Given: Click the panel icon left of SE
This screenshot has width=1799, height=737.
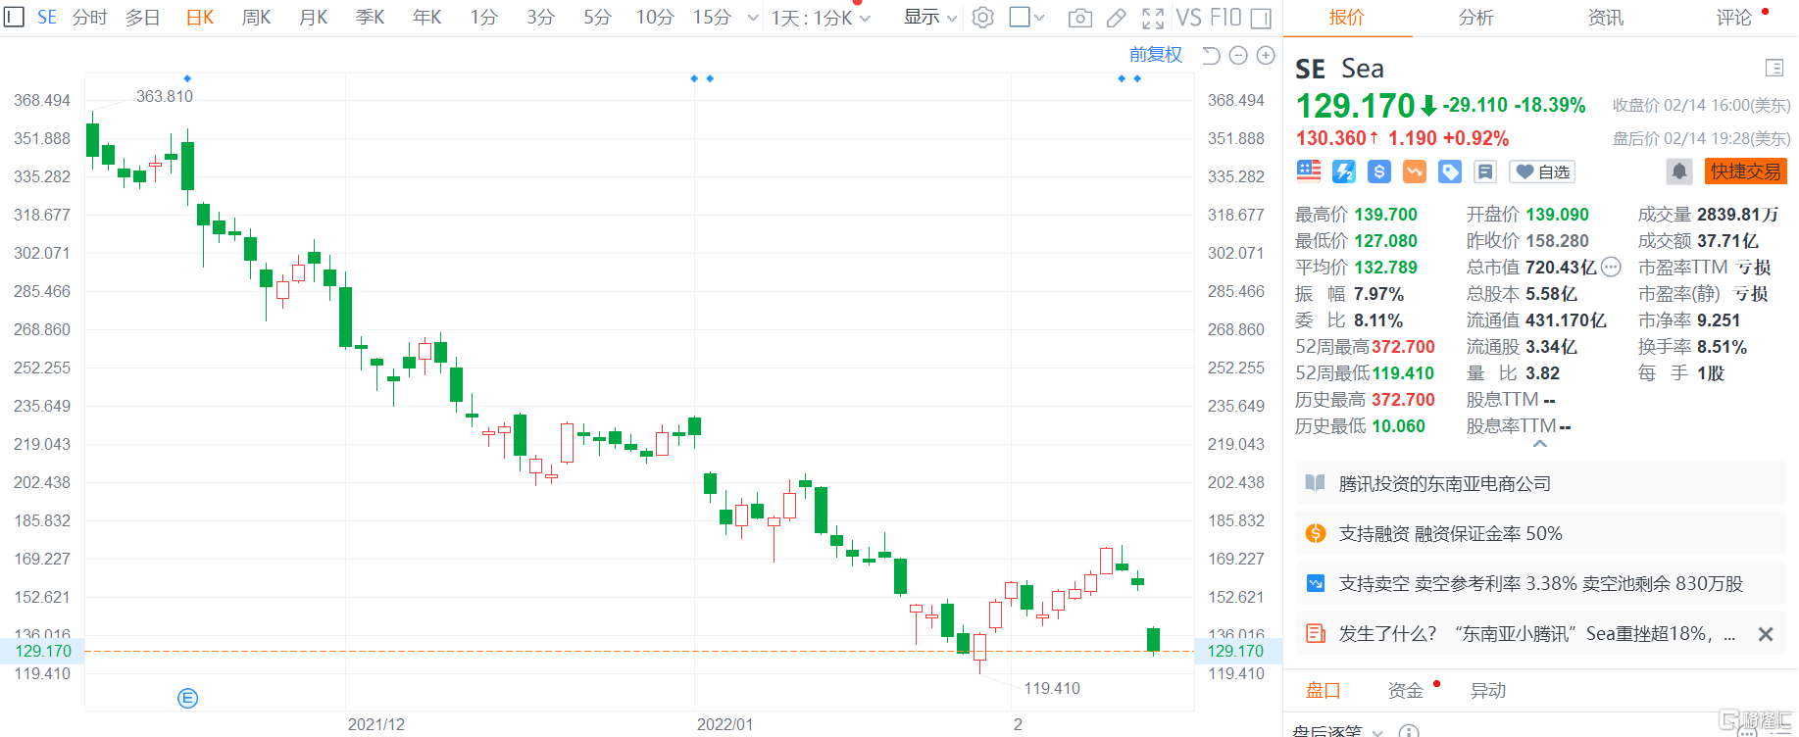Looking at the screenshot, I should click(x=14, y=18).
